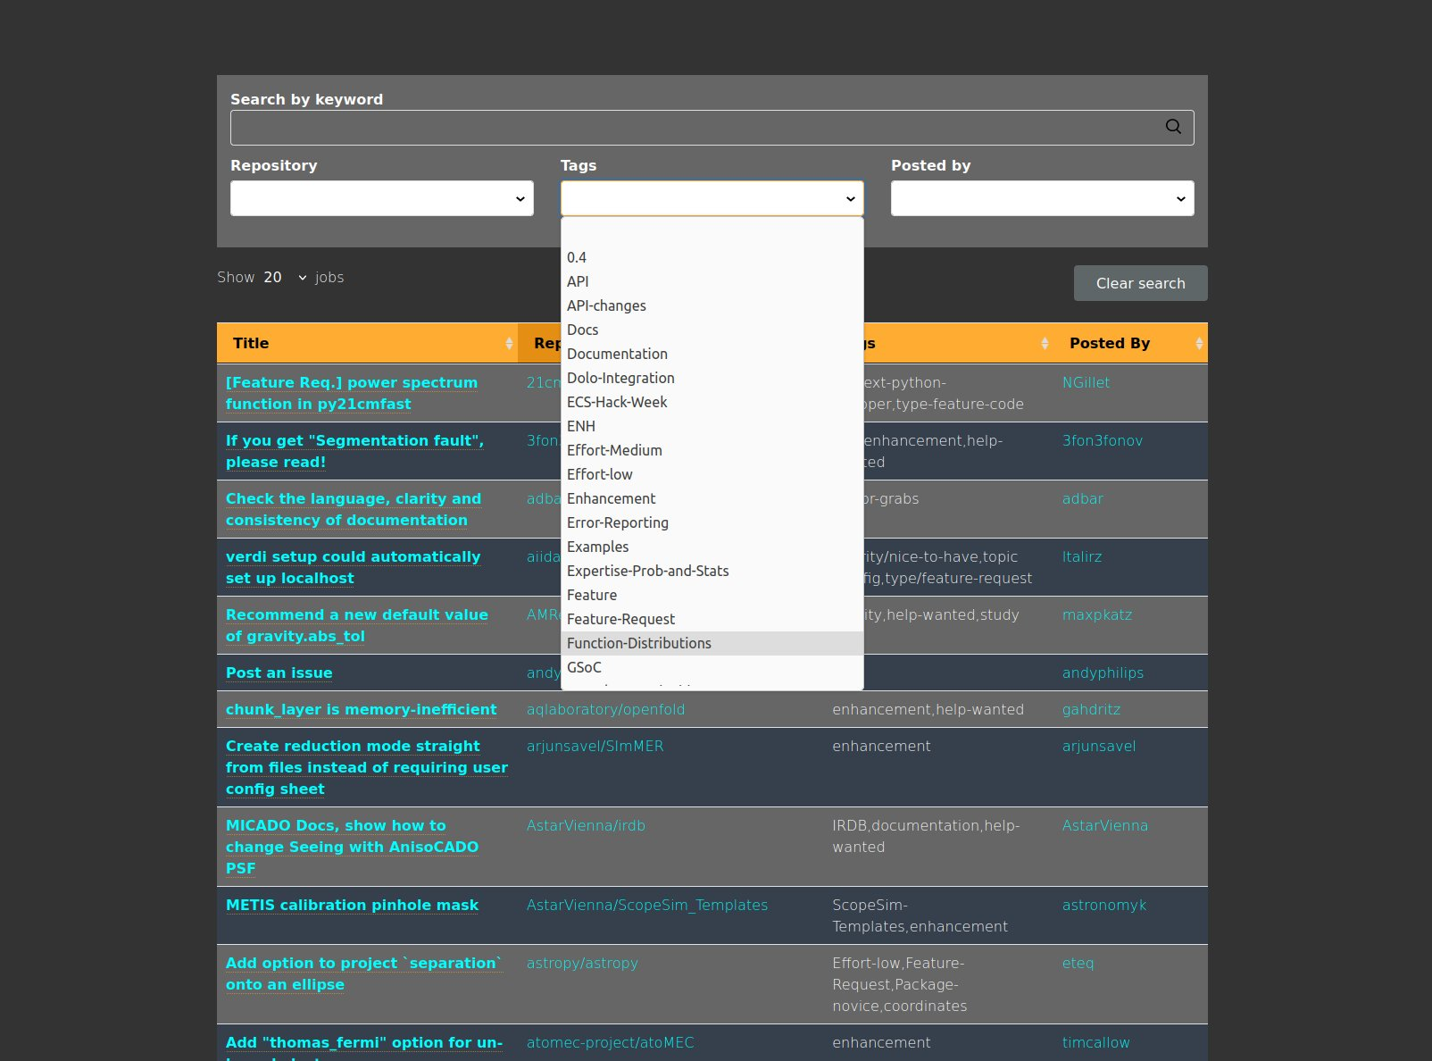Open 'chunk_layer is memory-inefficient' link

361,709
